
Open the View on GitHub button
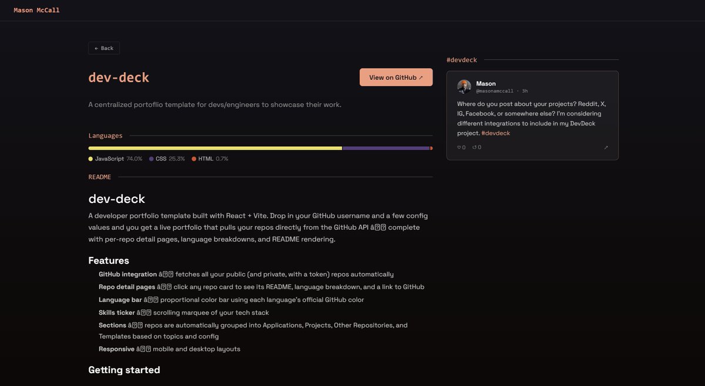tap(396, 77)
